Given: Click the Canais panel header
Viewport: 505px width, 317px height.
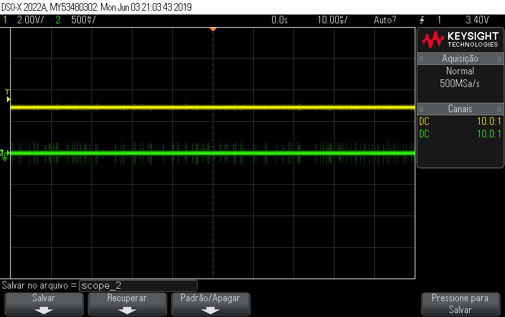Looking at the screenshot, I should [x=460, y=109].
